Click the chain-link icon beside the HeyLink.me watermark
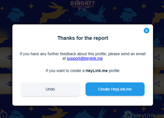Viewport: 164px width, 118px height. (129, 114)
